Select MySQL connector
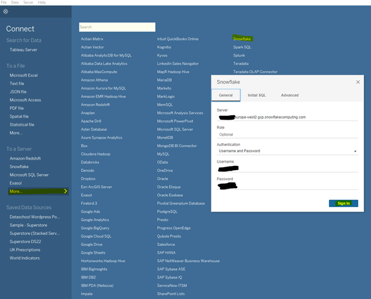The width and height of the screenshot is (371, 299). tap(163, 154)
